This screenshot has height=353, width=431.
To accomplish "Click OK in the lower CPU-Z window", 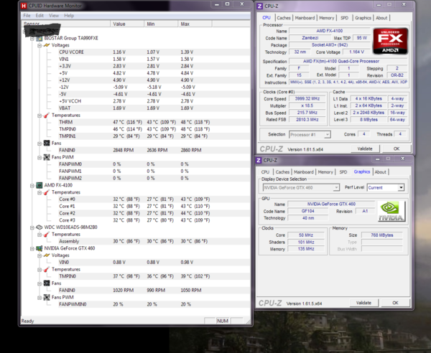I will pyautogui.click(x=395, y=303).
